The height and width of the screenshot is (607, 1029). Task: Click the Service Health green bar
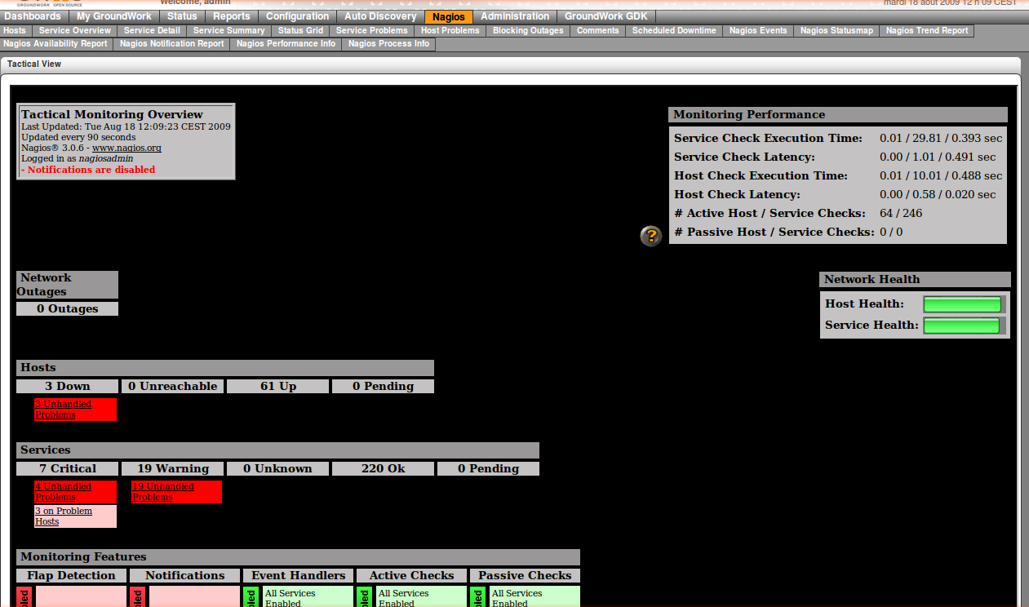pyautogui.click(x=961, y=326)
